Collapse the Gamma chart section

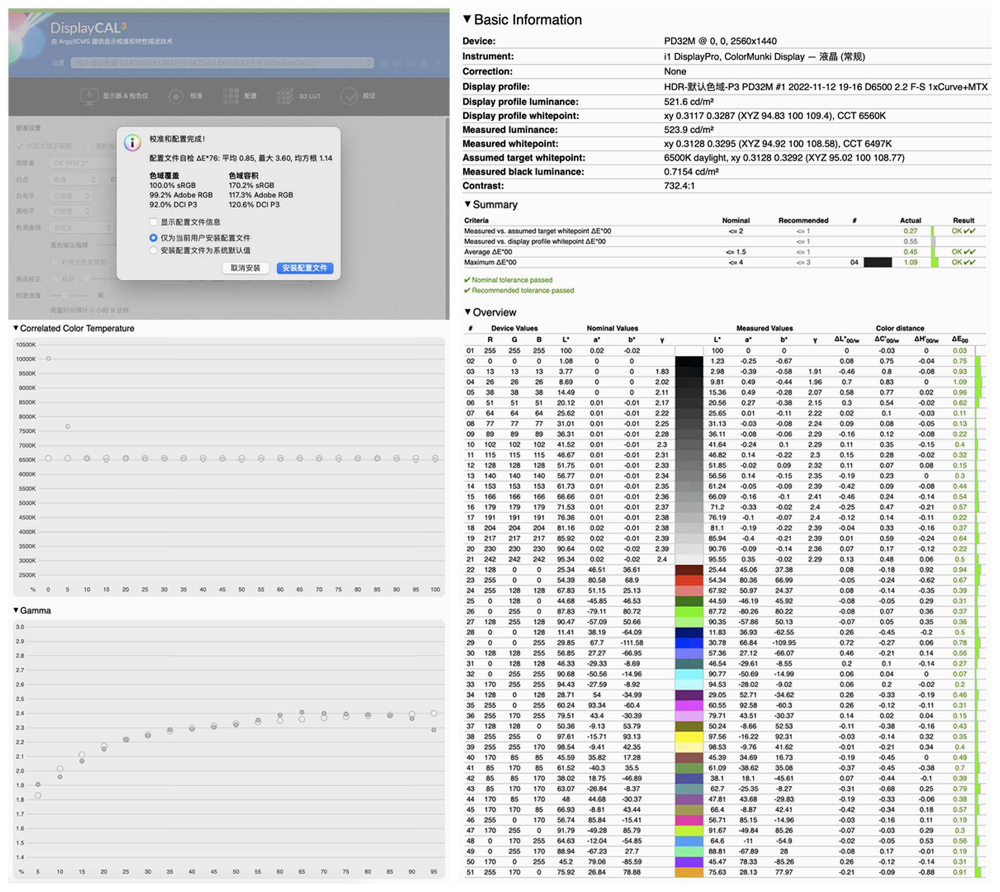(x=16, y=610)
